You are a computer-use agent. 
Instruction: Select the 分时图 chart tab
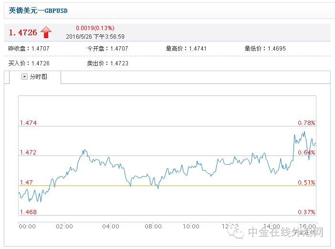(35, 77)
